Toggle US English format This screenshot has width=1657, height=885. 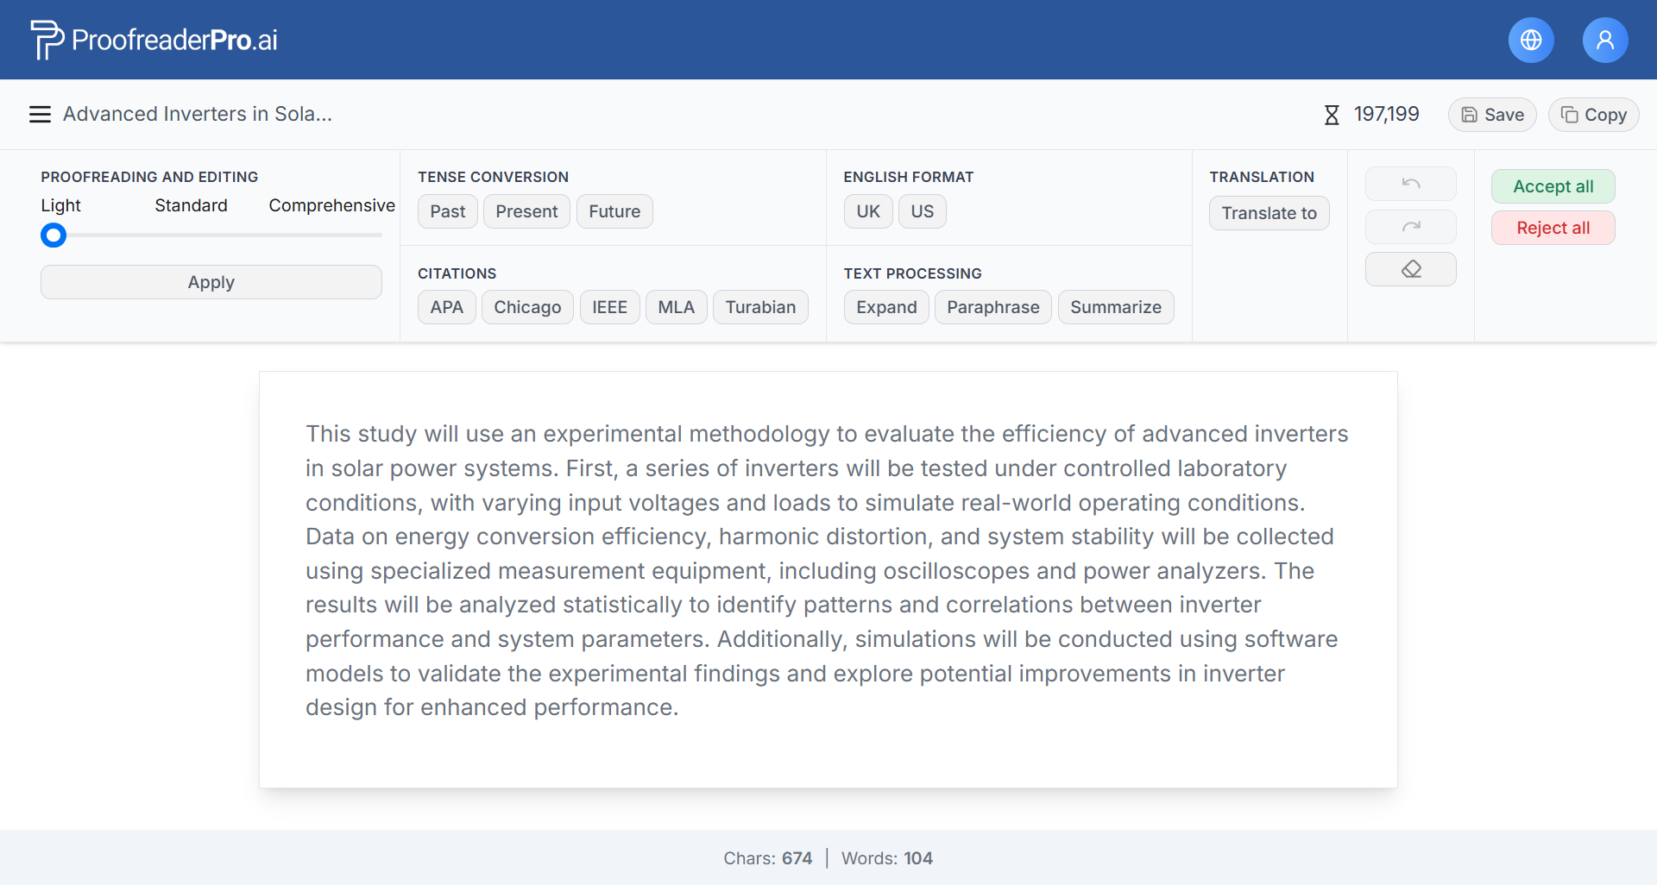922,211
